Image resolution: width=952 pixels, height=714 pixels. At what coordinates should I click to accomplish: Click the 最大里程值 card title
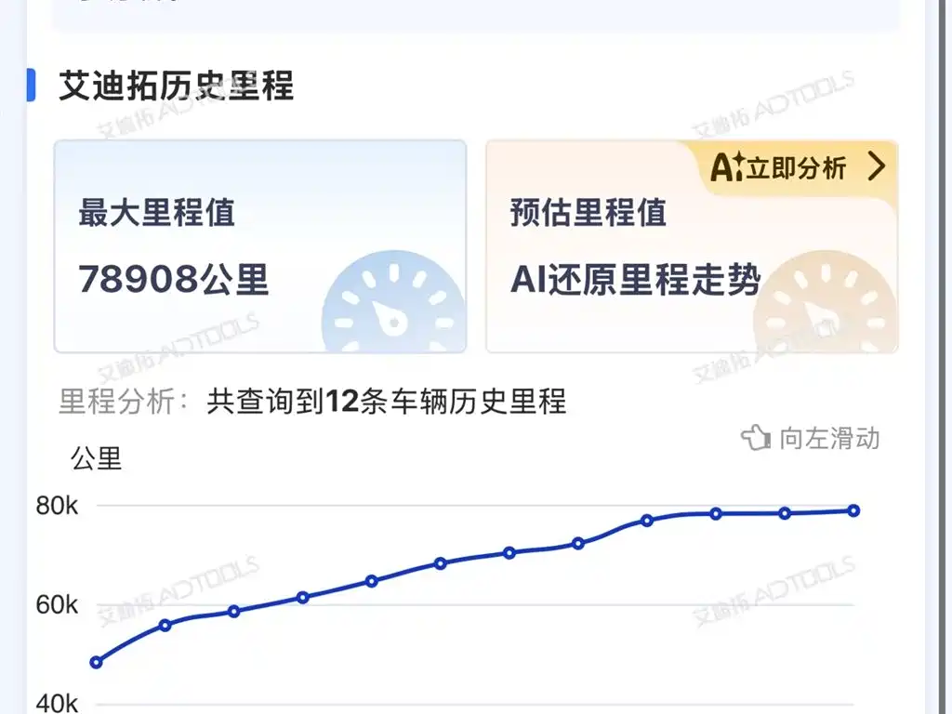pos(156,213)
